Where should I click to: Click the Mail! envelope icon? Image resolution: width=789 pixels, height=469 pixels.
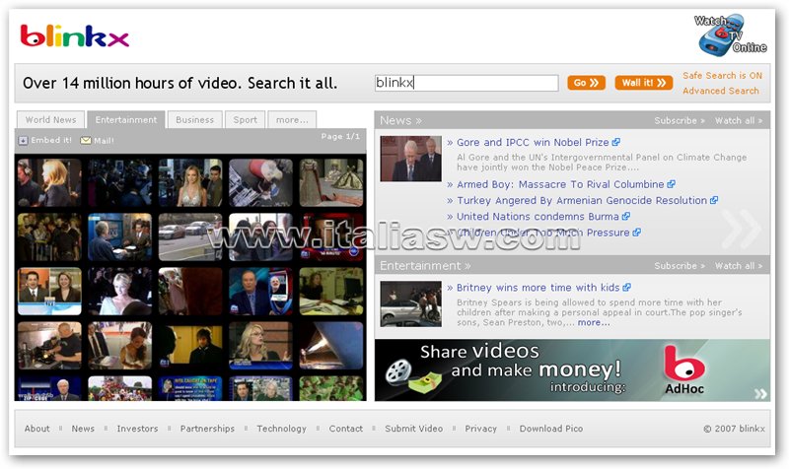[x=85, y=141]
